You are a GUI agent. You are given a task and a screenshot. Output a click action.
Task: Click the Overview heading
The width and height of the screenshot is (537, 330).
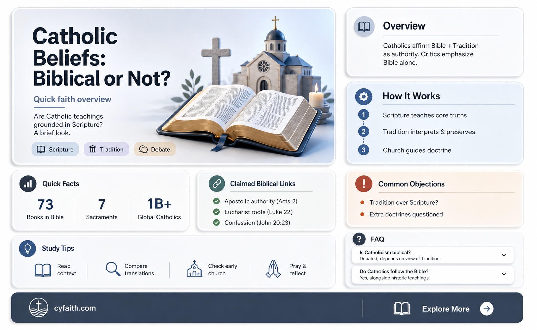click(404, 26)
